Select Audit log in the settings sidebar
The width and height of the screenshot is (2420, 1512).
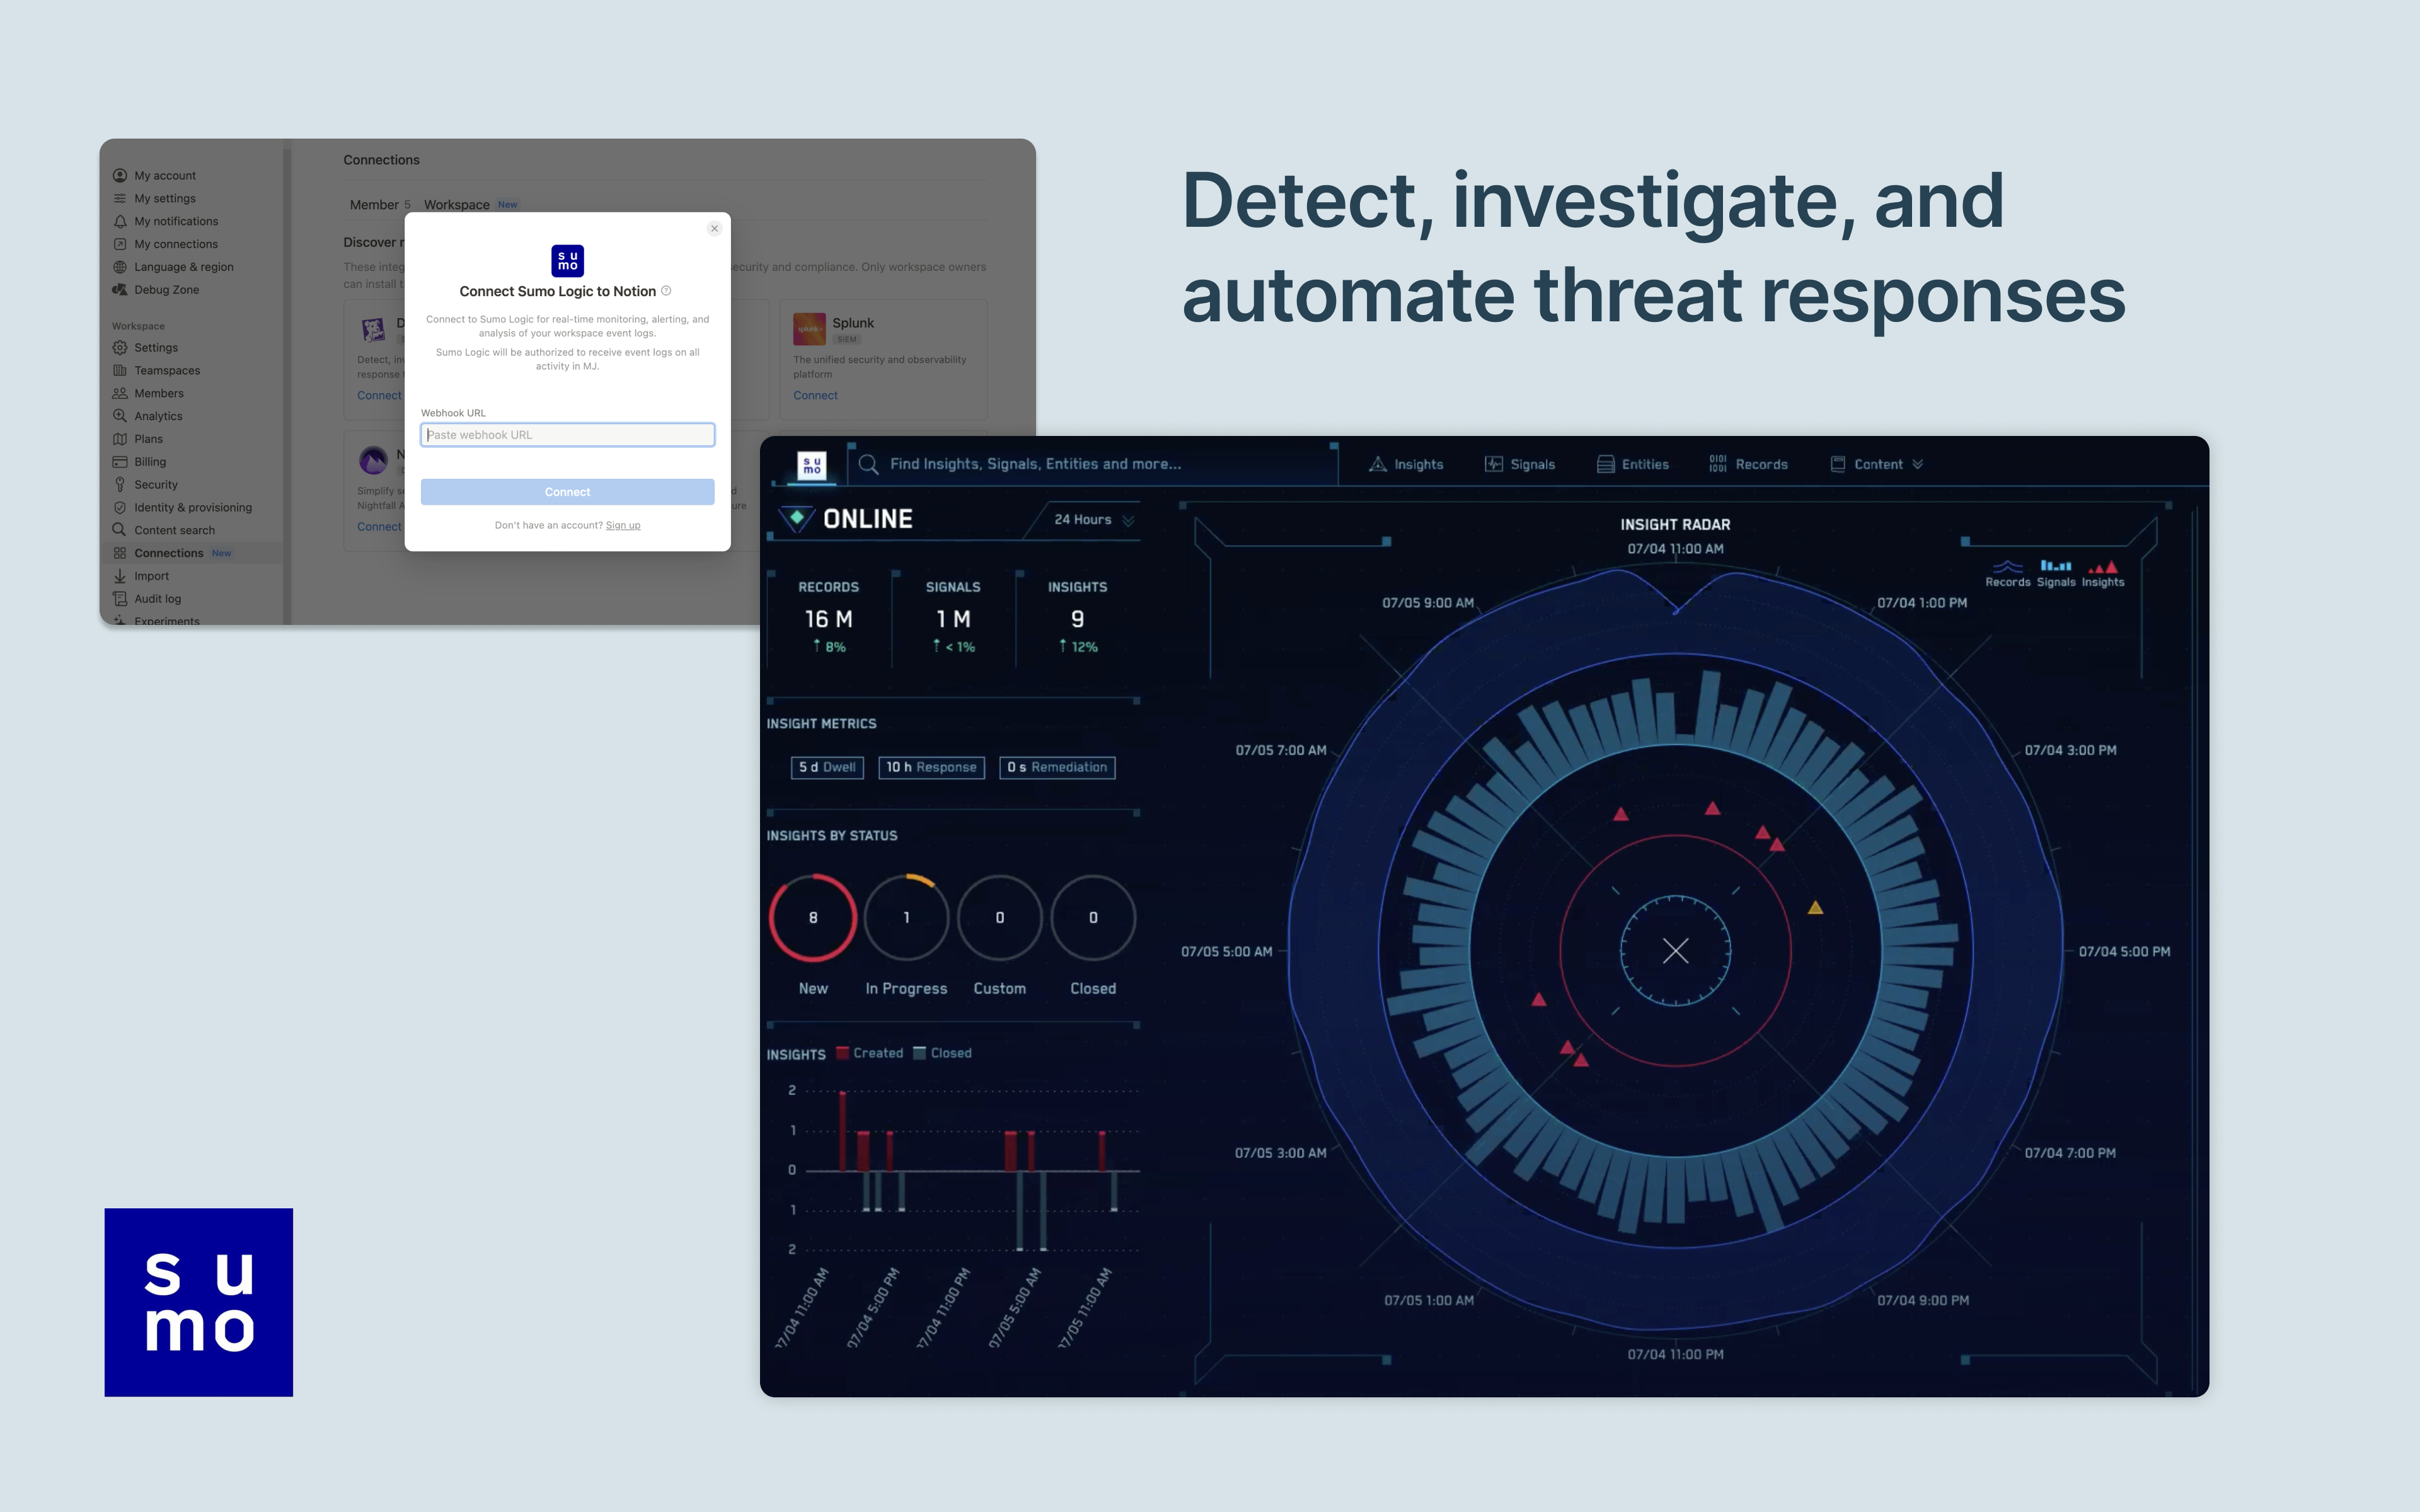point(158,599)
